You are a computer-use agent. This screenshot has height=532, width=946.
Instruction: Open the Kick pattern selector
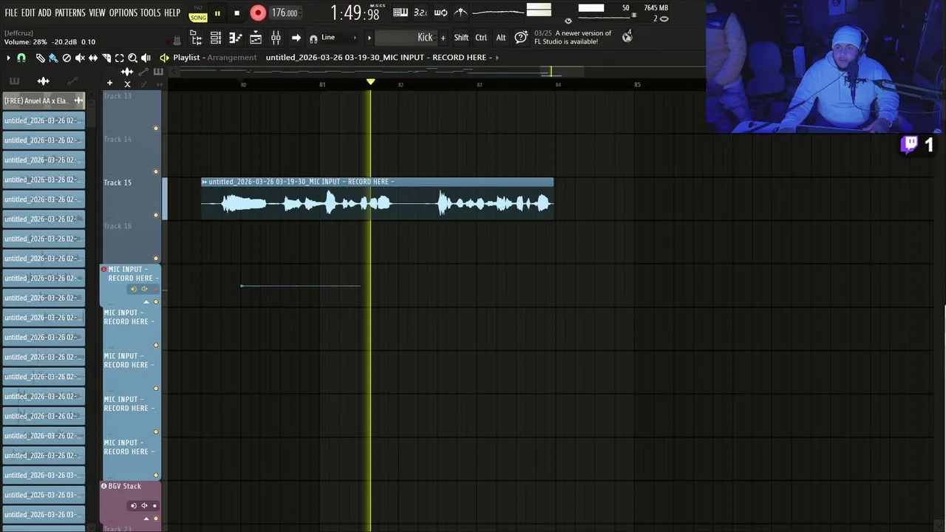(406, 38)
